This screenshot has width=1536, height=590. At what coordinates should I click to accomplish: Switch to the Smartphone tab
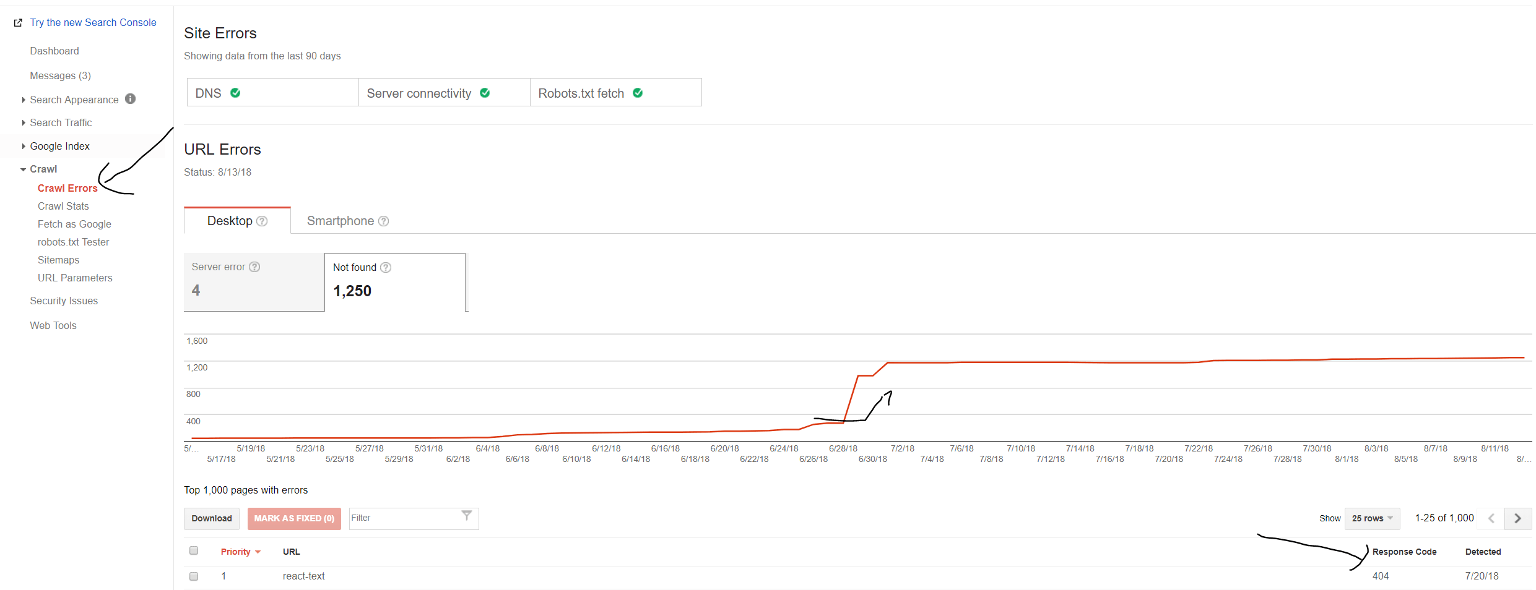coord(347,221)
